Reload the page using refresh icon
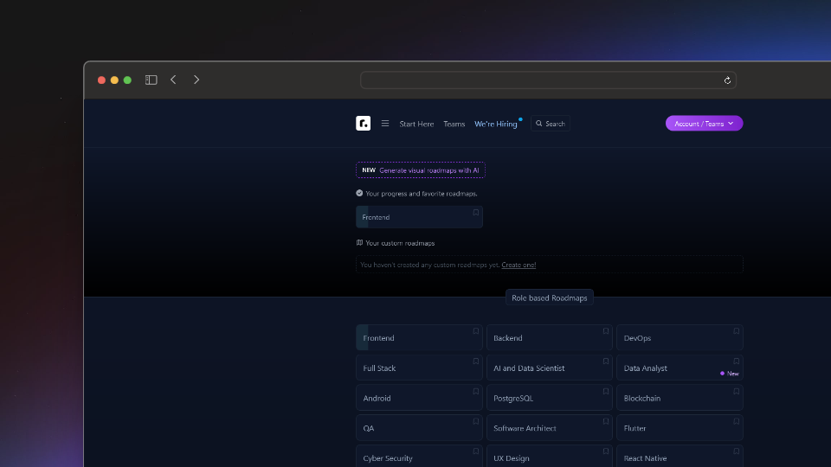Image resolution: width=831 pixels, height=467 pixels. click(727, 80)
